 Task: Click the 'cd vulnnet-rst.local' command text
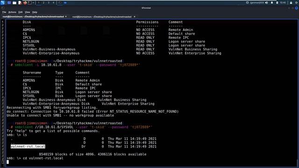point(43,158)
